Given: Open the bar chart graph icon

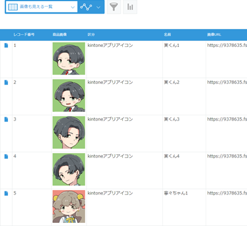Looking at the screenshot, I should (130, 7).
